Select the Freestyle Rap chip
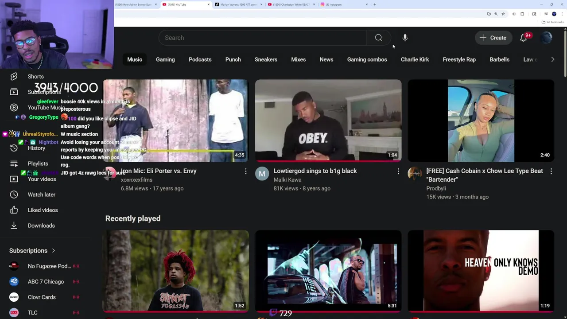This screenshot has width=567, height=319. (459, 59)
